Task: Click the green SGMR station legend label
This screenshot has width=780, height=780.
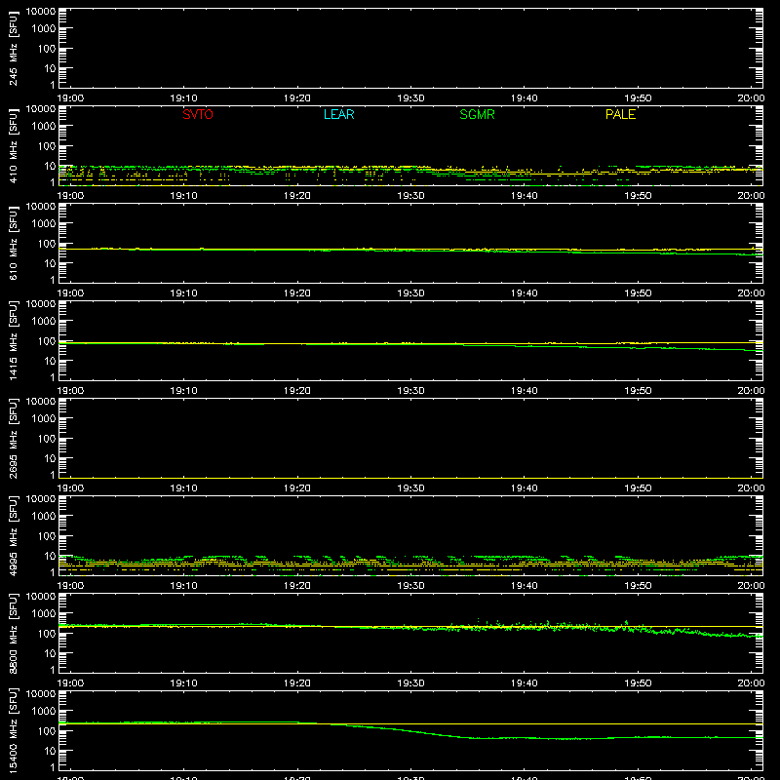Action: (x=477, y=114)
